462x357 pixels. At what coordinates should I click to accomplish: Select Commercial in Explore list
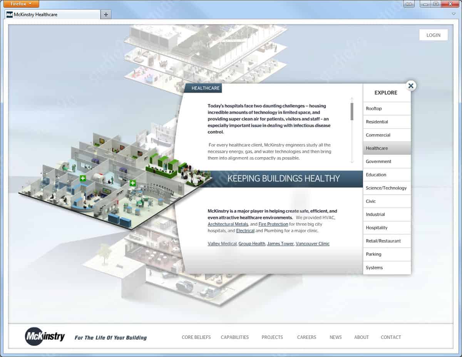point(387,135)
